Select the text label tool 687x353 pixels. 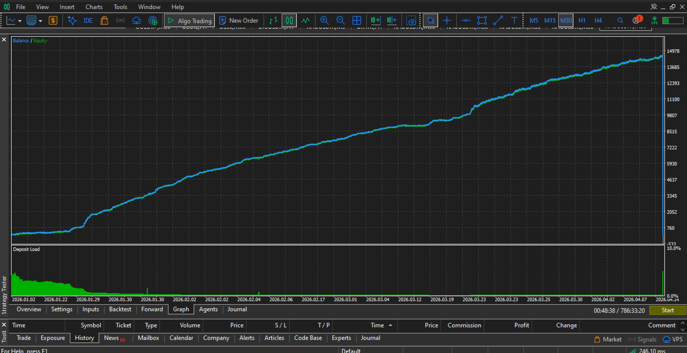coord(514,21)
